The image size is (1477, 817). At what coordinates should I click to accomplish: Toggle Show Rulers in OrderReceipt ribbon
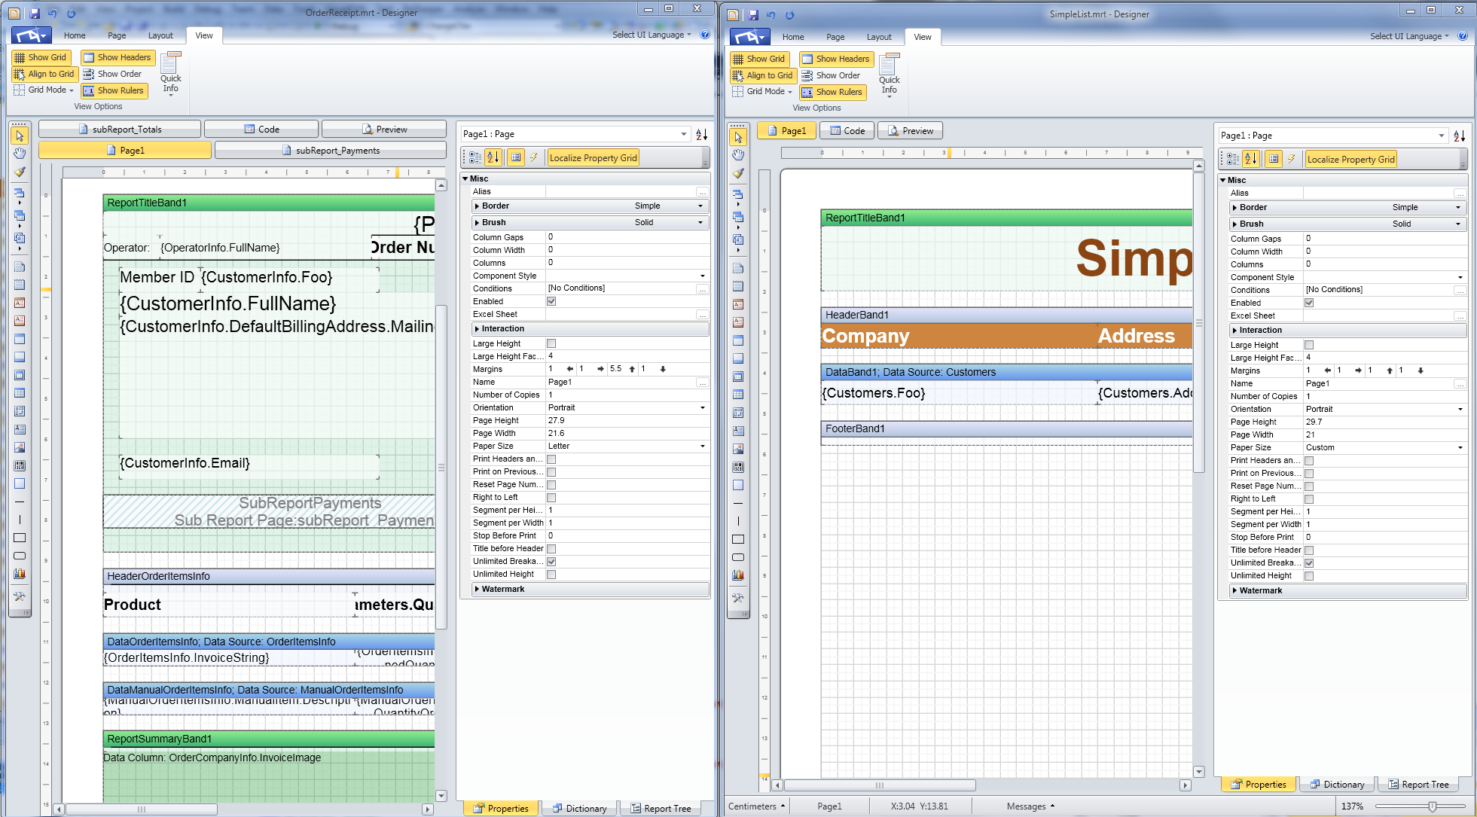[114, 90]
